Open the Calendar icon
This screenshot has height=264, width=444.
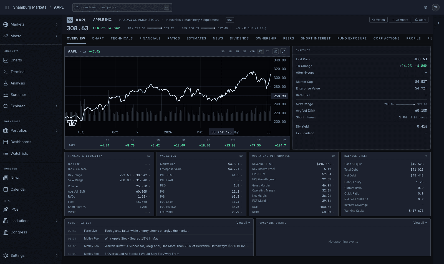pos(6,189)
